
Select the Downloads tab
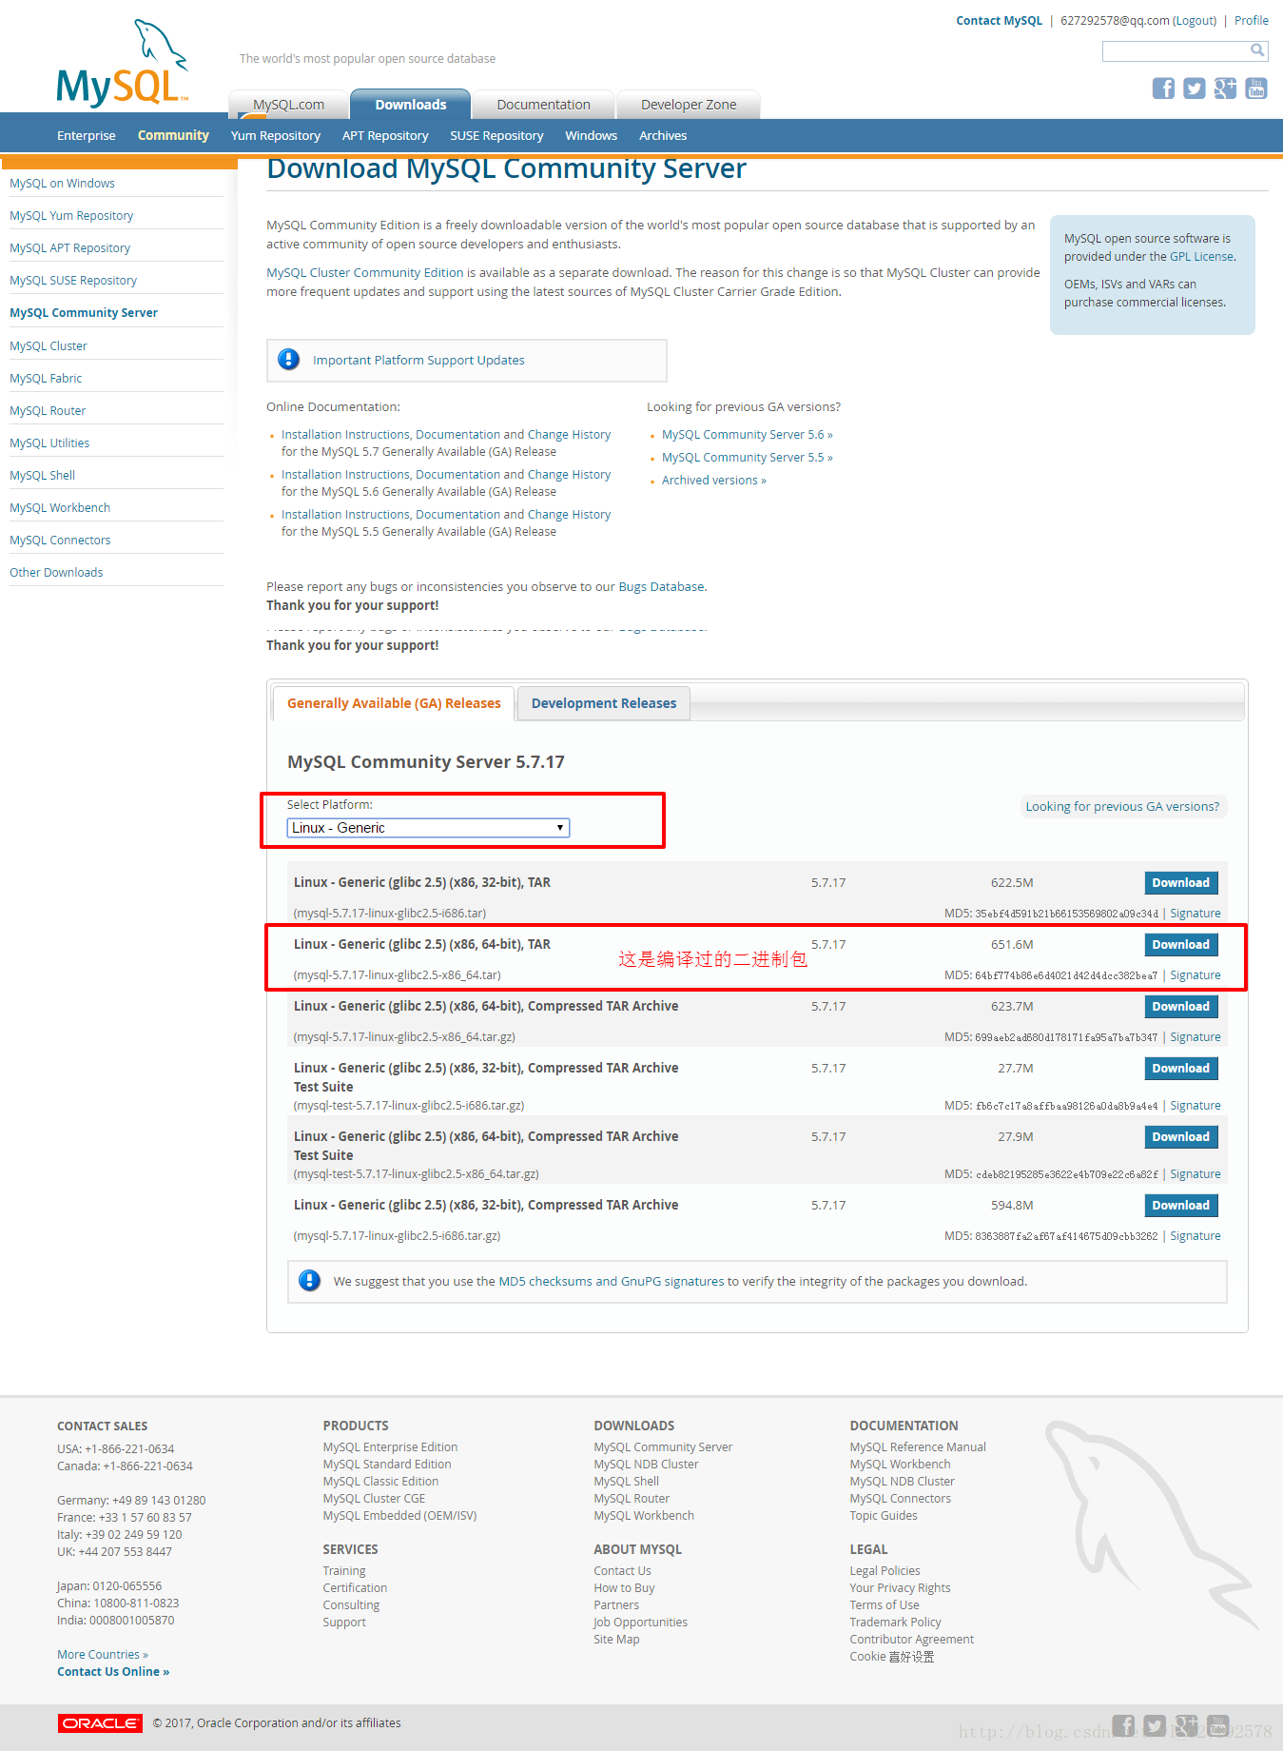[411, 105]
